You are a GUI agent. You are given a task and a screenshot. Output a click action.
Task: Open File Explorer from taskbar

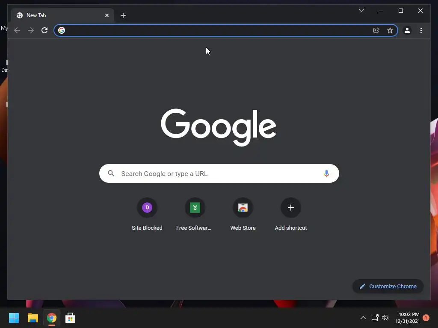click(x=33, y=318)
